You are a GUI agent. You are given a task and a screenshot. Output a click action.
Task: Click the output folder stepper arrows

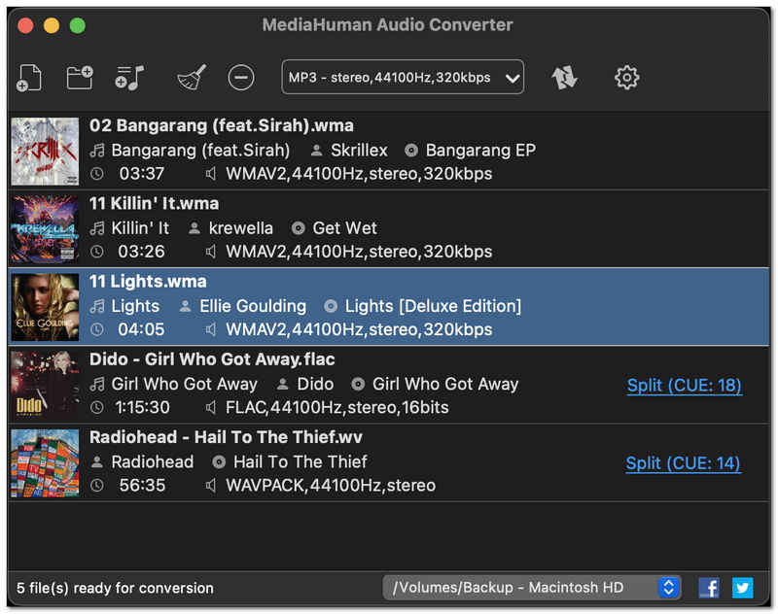click(668, 588)
